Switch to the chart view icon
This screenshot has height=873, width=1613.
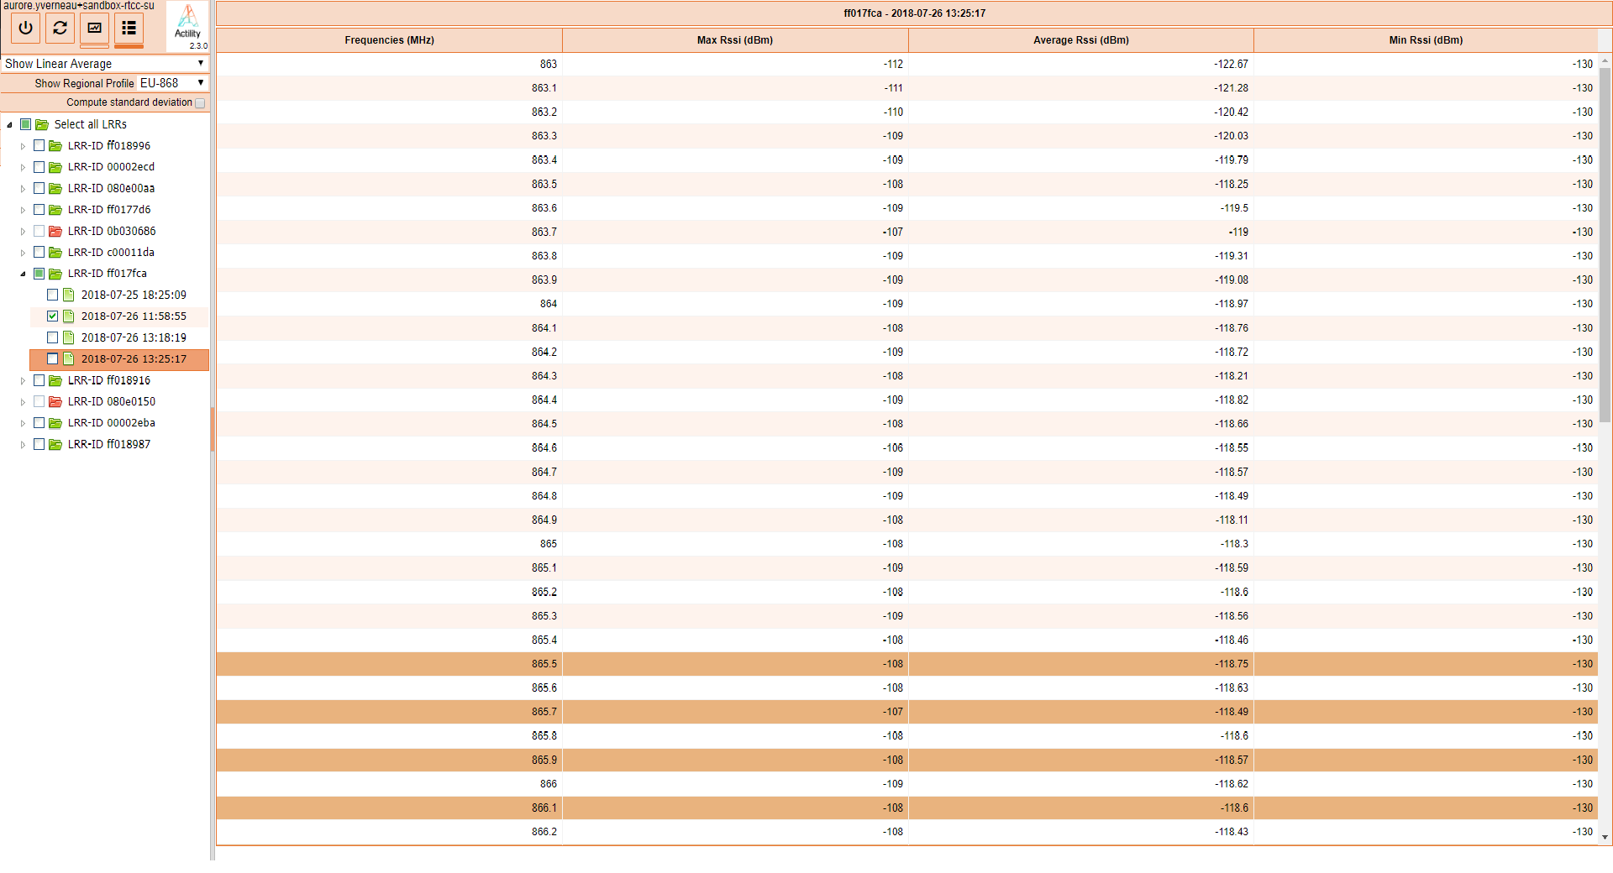95,29
